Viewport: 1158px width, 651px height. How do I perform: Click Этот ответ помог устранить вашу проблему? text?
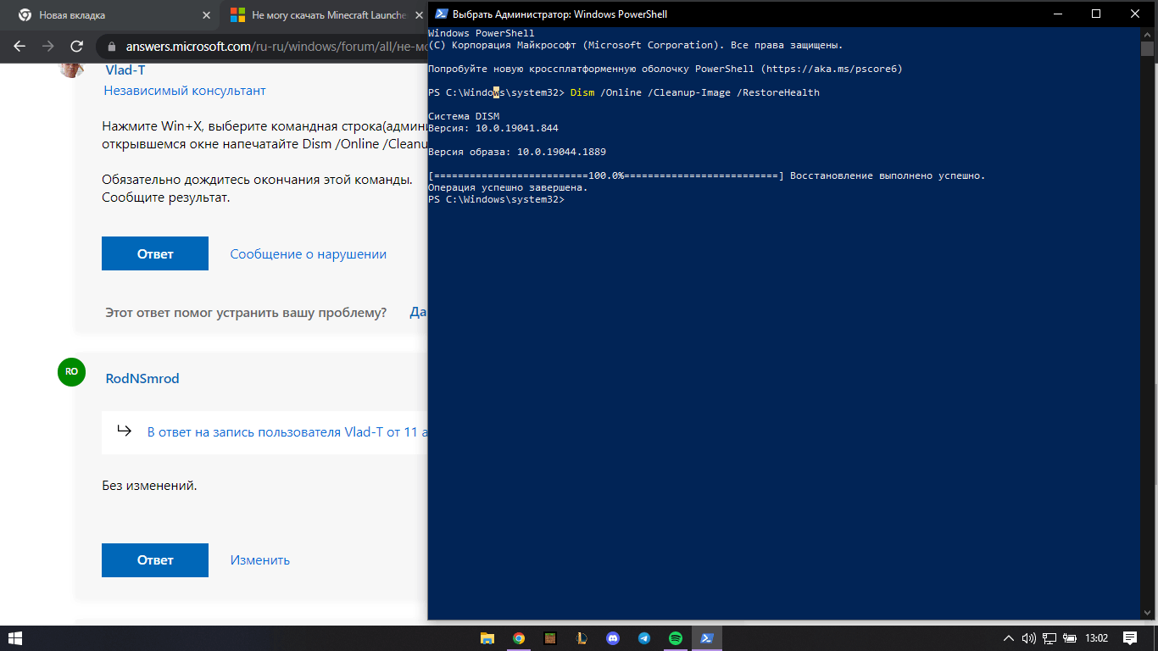coord(246,313)
